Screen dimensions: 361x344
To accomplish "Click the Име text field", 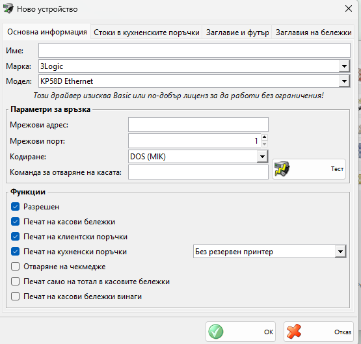I will click(x=194, y=50).
